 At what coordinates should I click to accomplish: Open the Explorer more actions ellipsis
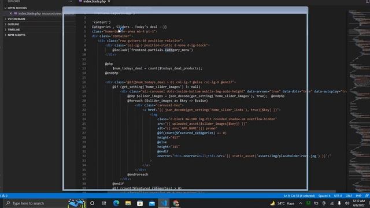(70, 1)
